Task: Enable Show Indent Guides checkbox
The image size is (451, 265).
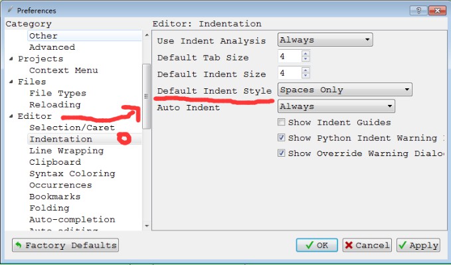Action: coord(282,122)
